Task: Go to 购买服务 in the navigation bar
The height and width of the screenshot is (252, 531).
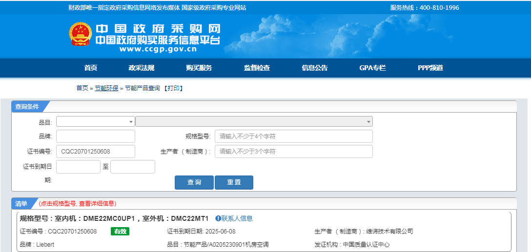Action: click(x=199, y=68)
